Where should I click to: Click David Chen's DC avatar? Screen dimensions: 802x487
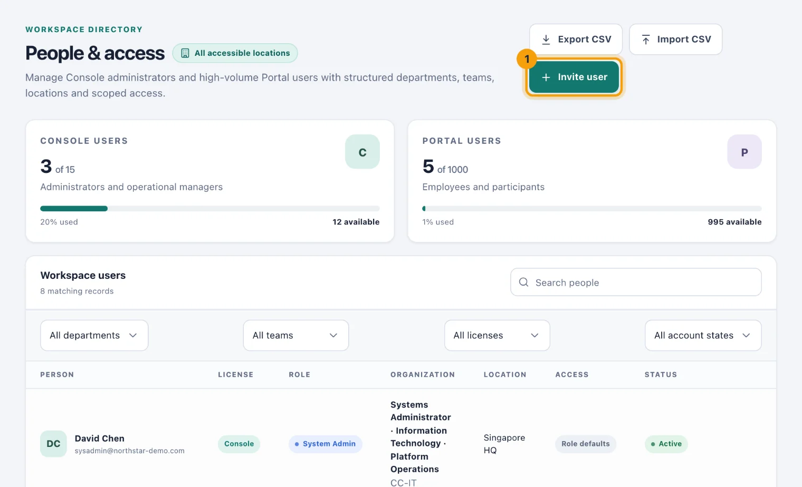pos(53,444)
